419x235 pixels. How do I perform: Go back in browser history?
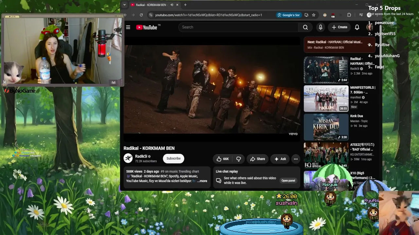(x=125, y=15)
